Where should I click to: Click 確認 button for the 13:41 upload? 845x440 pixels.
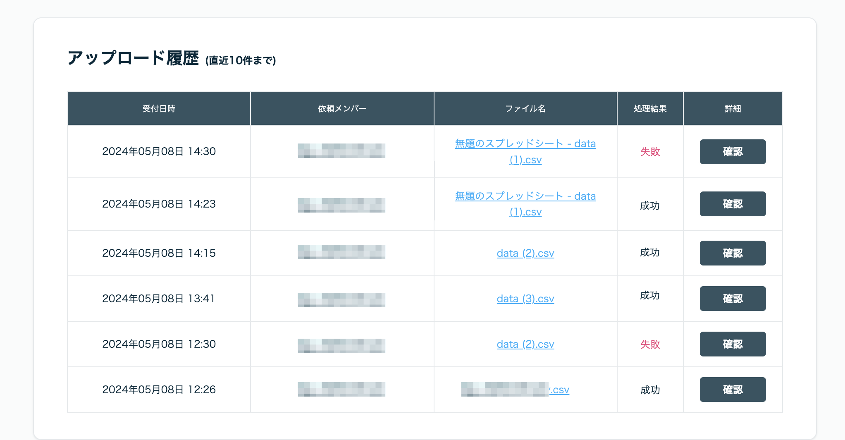click(x=733, y=299)
